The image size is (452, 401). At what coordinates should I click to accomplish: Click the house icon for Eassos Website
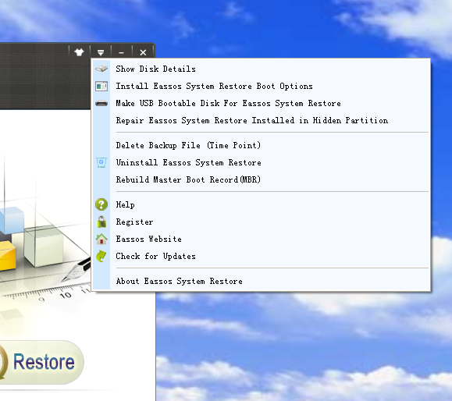[x=101, y=239]
